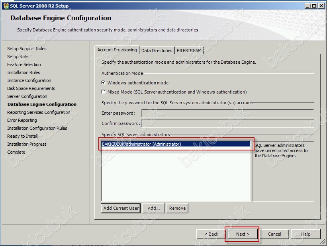Click Instance Configuration step
This screenshot has height=246, width=327.
click(x=29, y=80)
